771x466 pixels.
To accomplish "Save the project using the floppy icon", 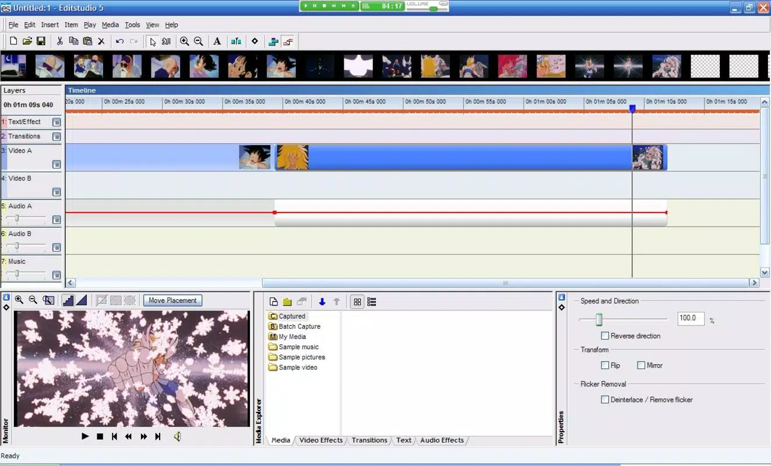I will (x=41, y=41).
